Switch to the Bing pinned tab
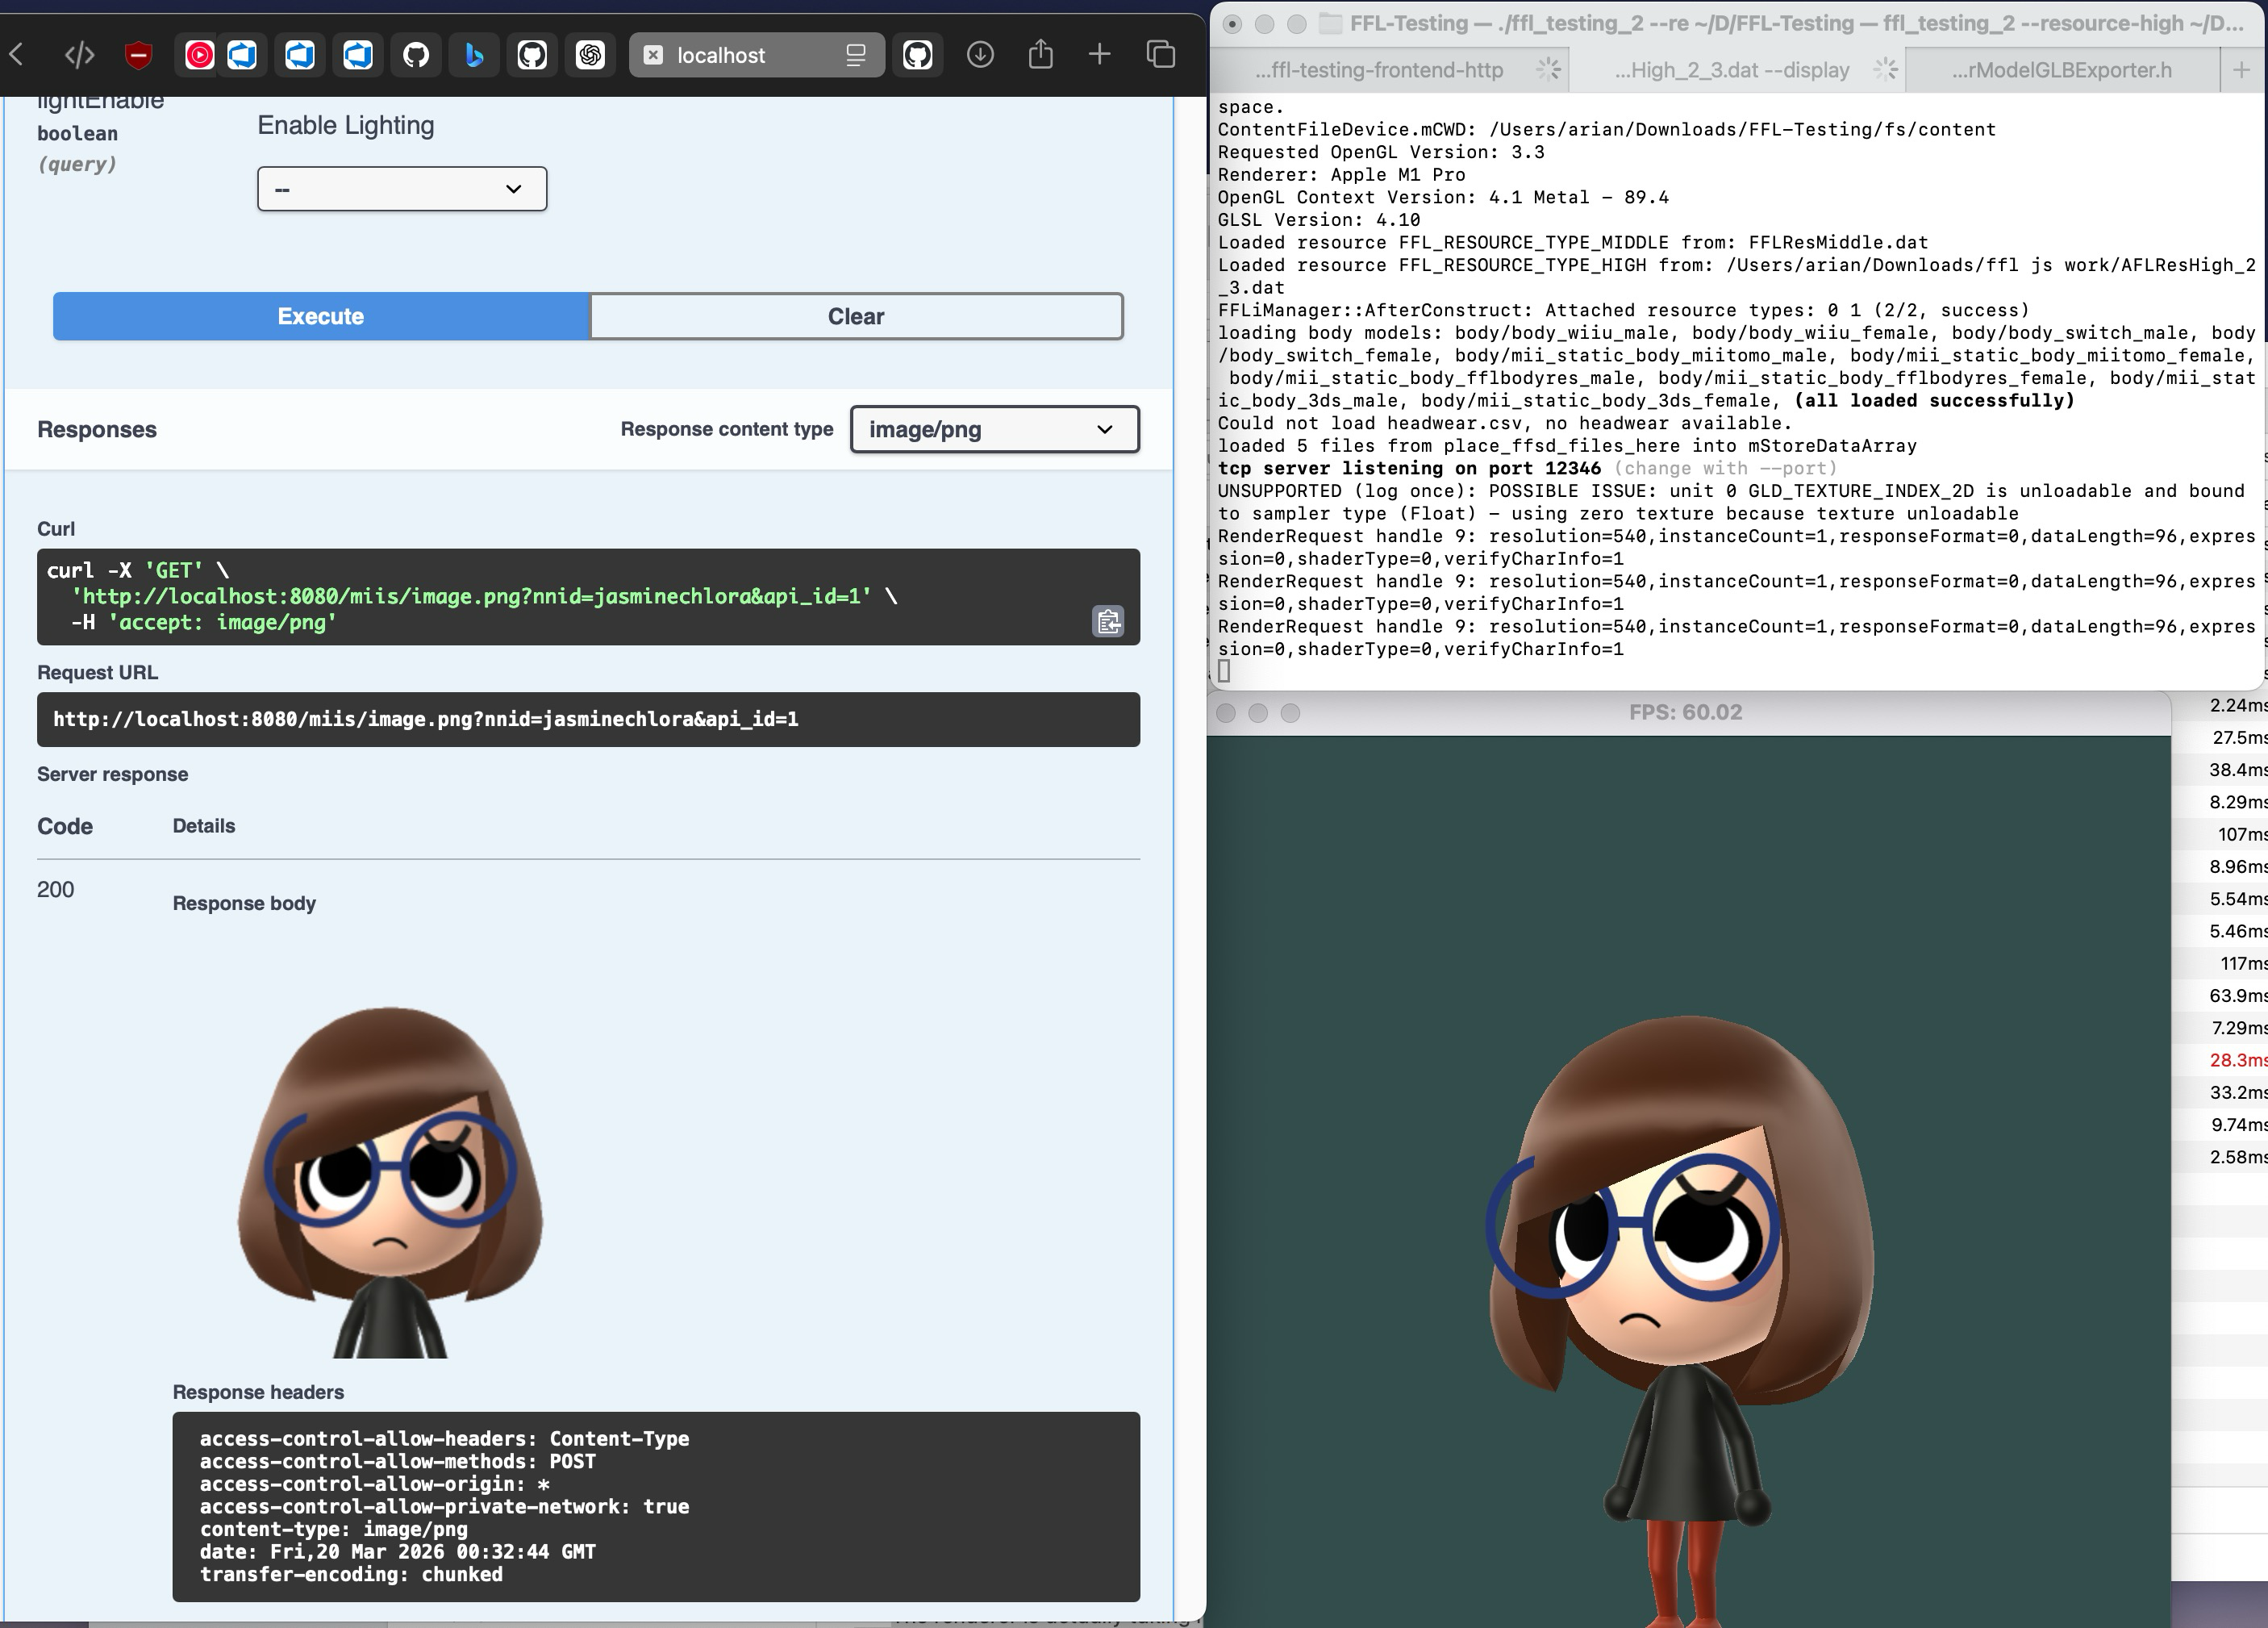 click(474, 55)
